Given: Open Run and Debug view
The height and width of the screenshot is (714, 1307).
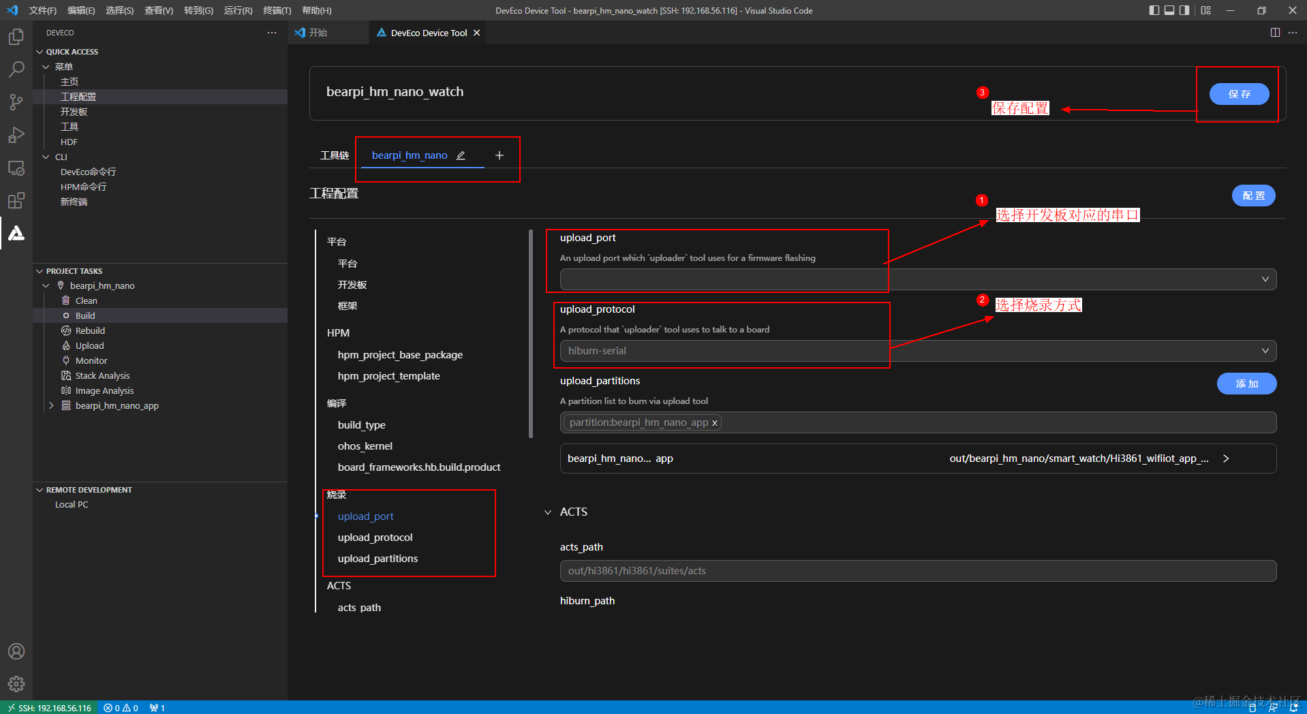Looking at the screenshot, I should (x=16, y=135).
